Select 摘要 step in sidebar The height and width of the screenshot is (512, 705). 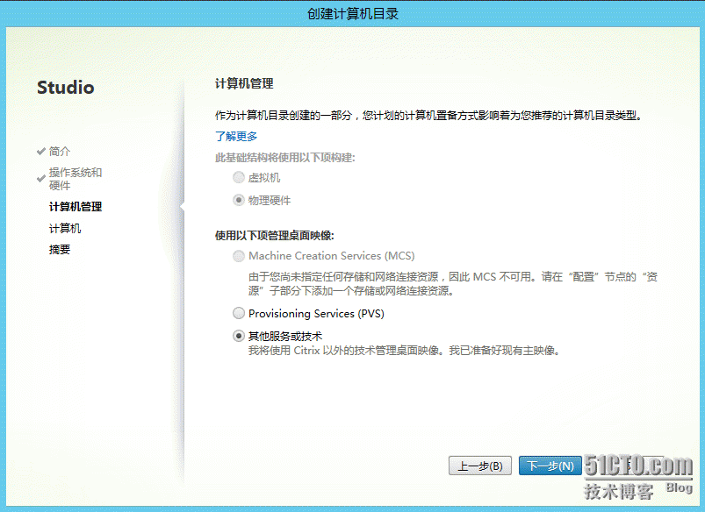pos(60,249)
